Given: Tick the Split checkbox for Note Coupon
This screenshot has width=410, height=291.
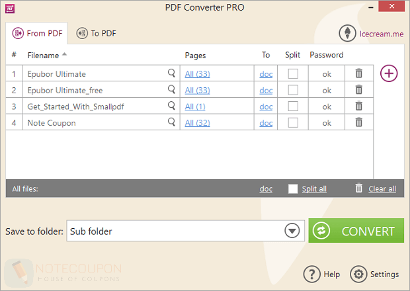Looking at the screenshot, I should 293,122.
